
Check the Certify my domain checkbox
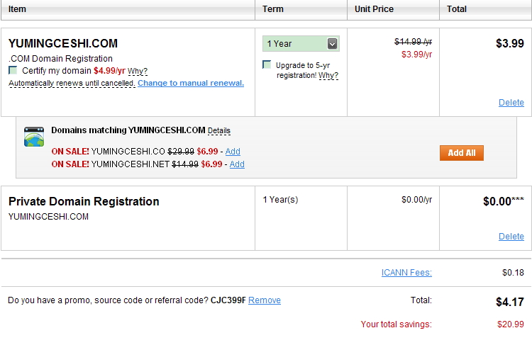[13, 70]
